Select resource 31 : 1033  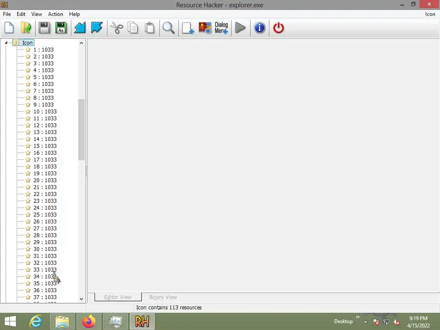click(45, 256)
